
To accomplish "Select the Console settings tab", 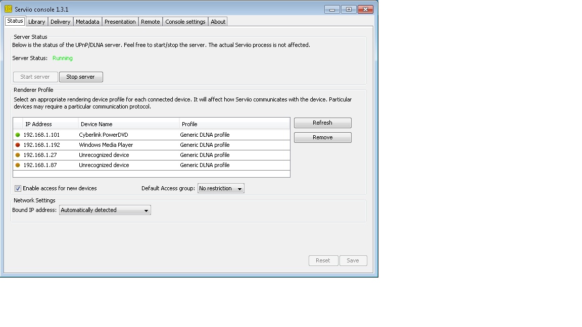I will [x=185, y=22].
